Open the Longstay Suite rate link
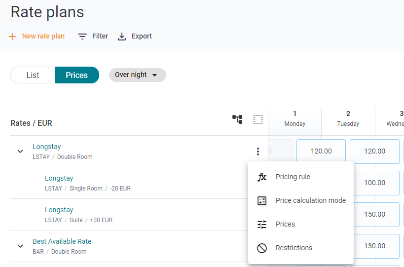This screenshot has width=404, height=267. tap(59, 210)
